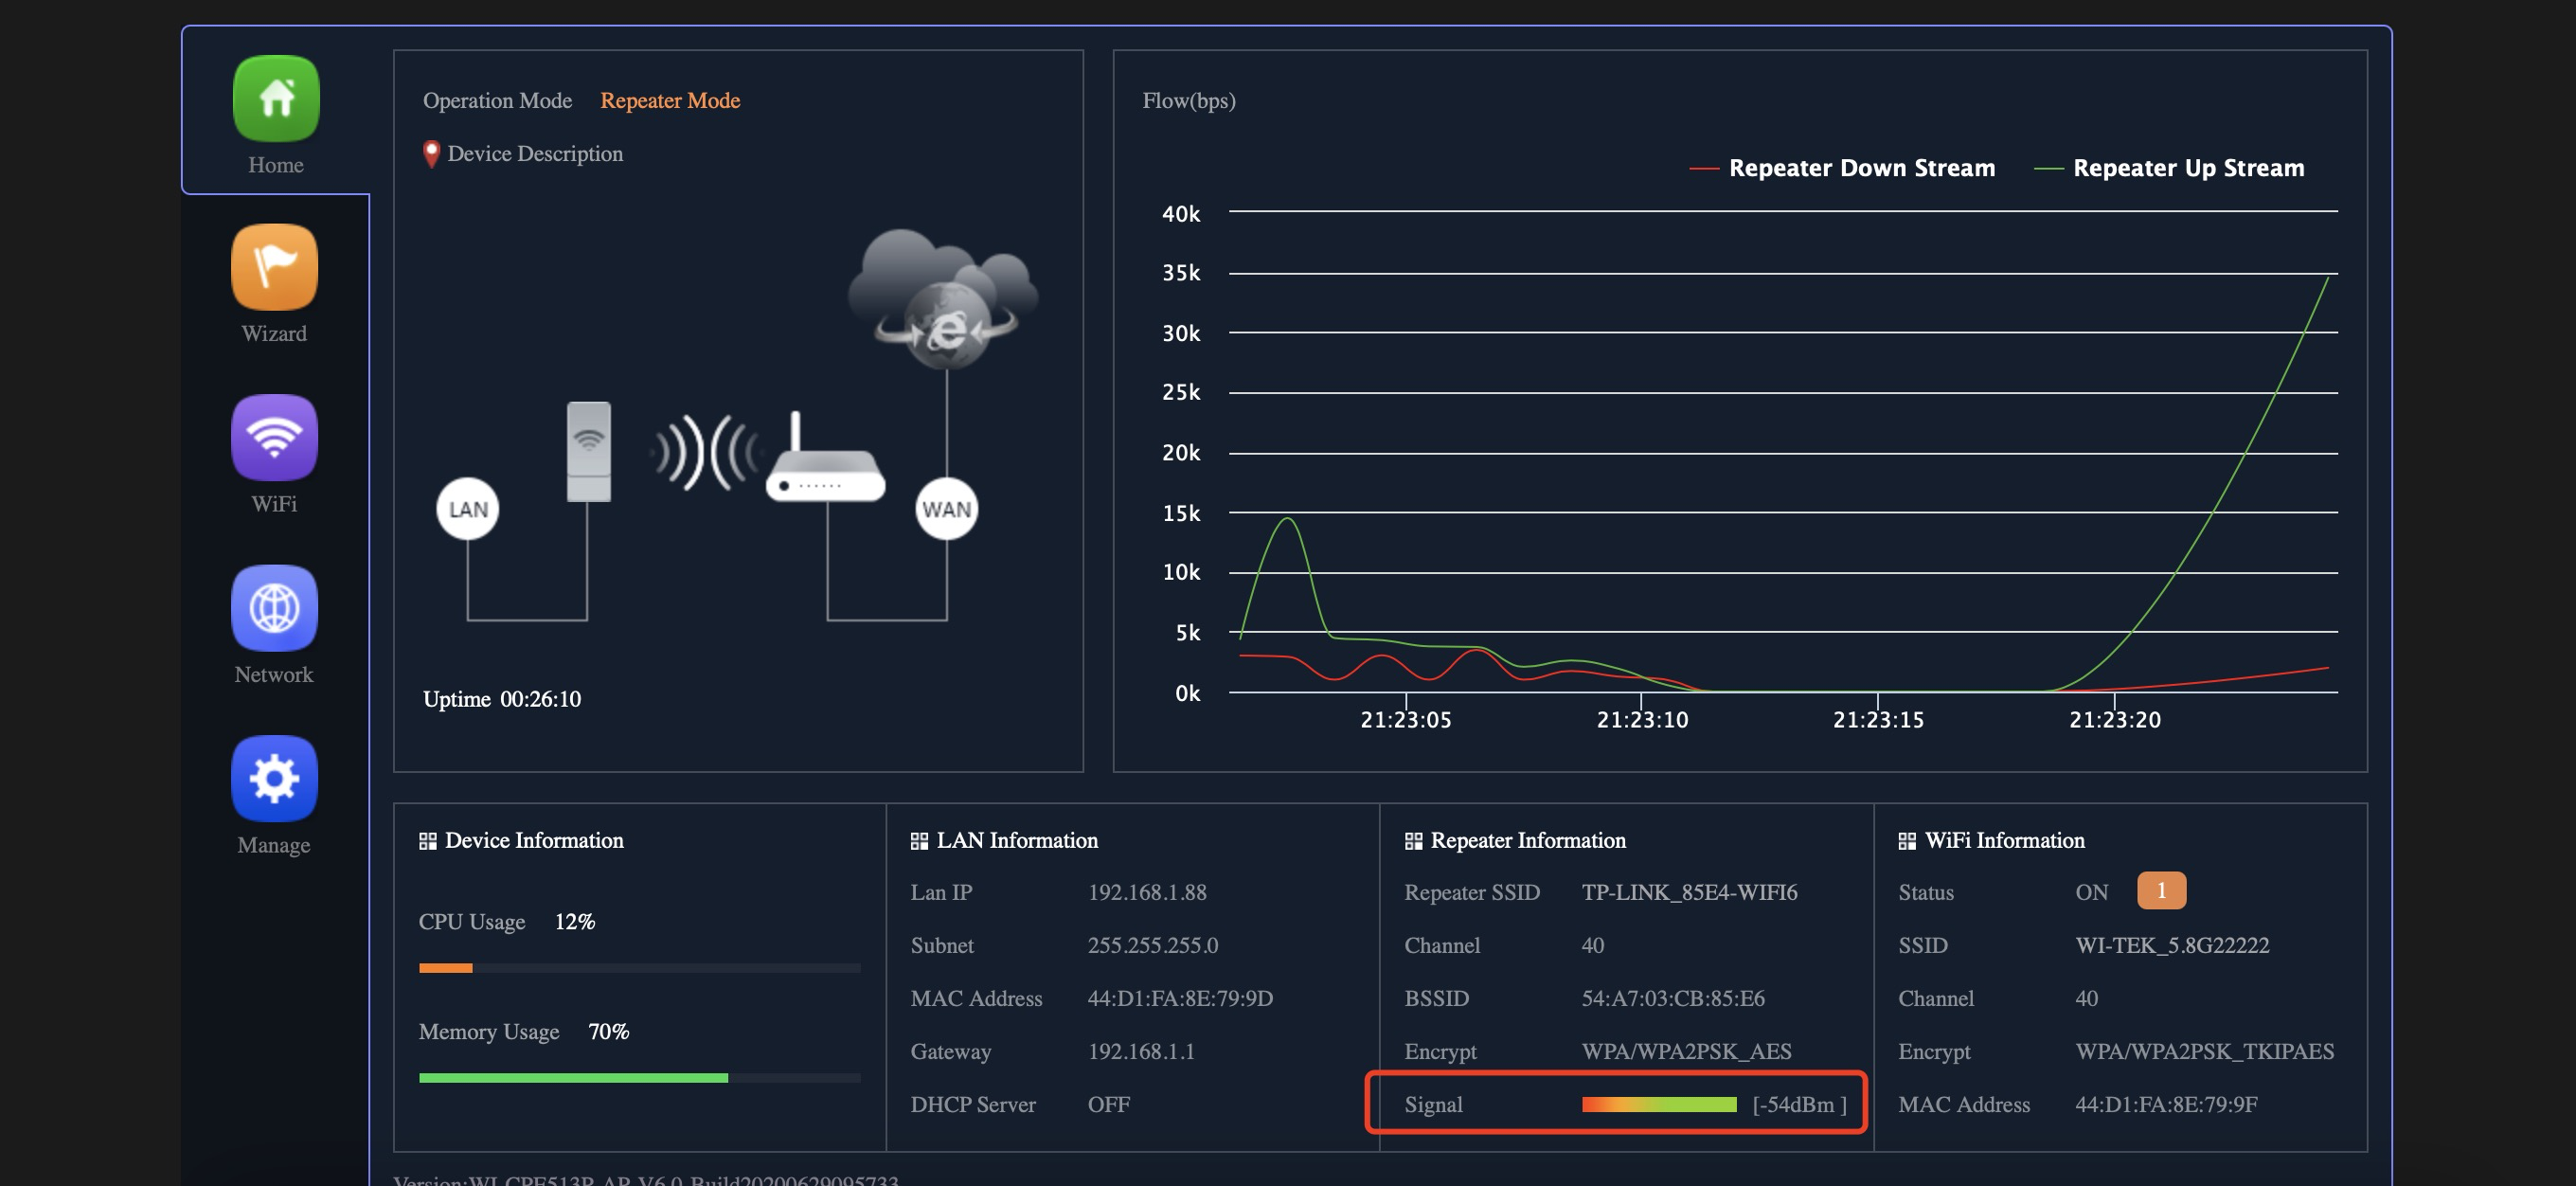This screenshot has width=2576, height=1186.
Task: Click the red Device Description pin icon
Action: pos(431,153)
